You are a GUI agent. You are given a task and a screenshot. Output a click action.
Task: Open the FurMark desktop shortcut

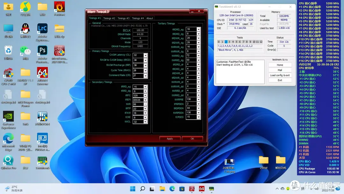pos(59,9)
